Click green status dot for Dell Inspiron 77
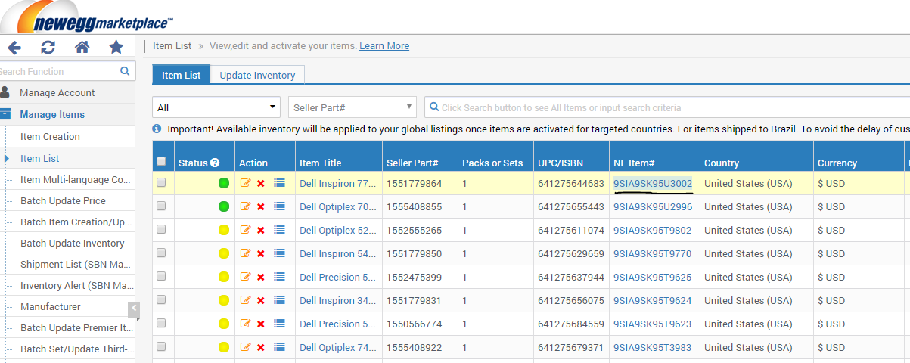Screen dimensions: 910x363 [224, 183]
